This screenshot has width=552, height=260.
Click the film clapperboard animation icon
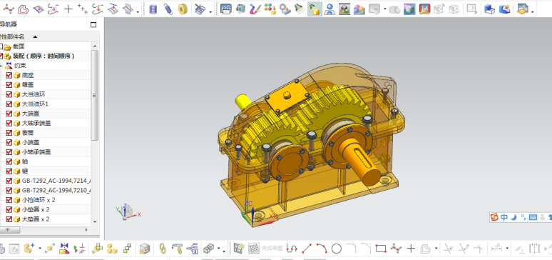[x=225, y=9]
